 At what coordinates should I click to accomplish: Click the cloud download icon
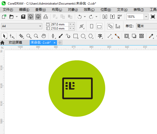[x=31, y=17]
